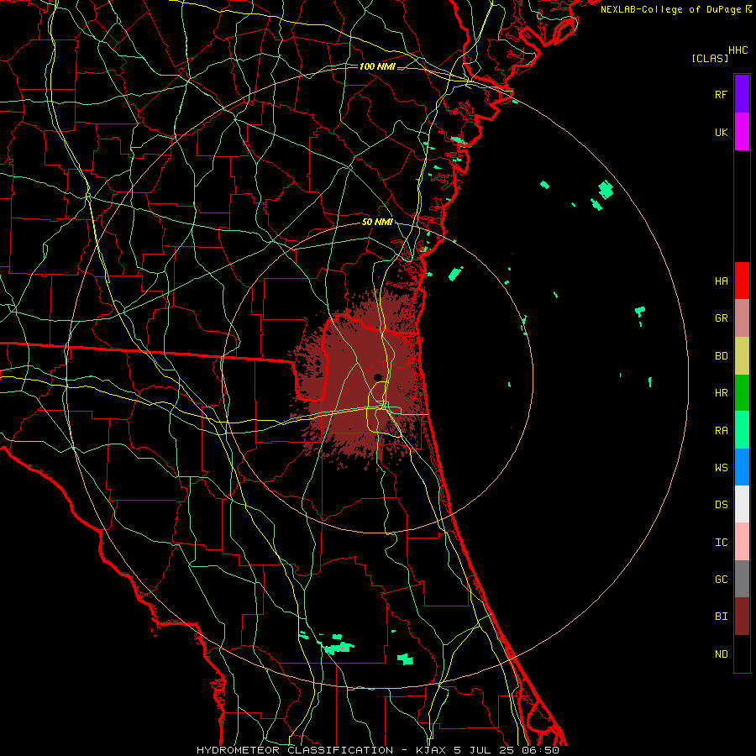Click the purple RF color swatch
Screen dimensions: 756x756
742,93
